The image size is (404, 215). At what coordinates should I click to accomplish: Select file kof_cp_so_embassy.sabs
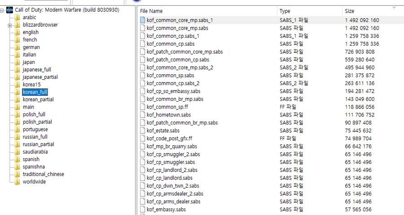click(173, 91)
